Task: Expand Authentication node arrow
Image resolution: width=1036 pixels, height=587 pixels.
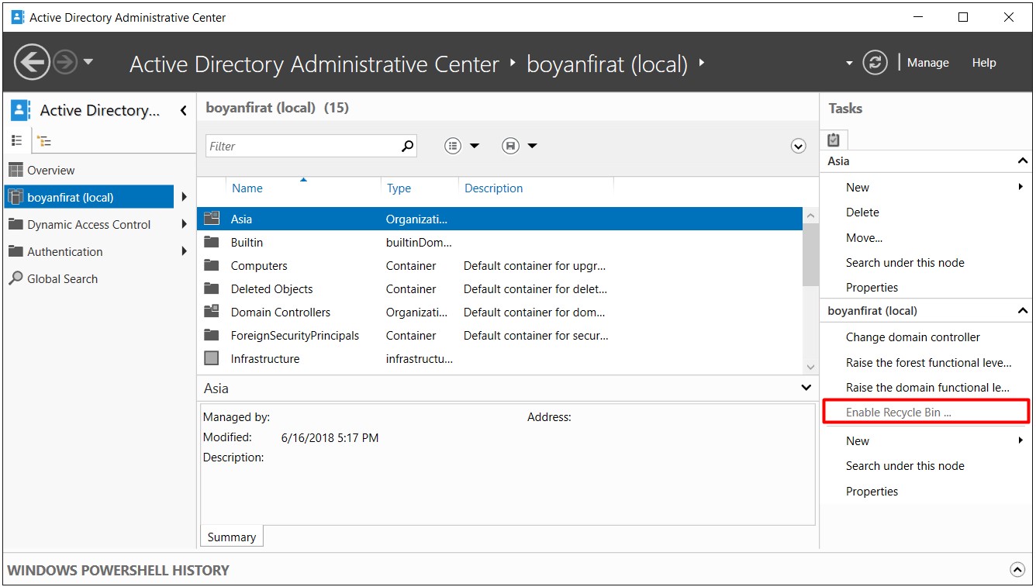Action: 184,251
